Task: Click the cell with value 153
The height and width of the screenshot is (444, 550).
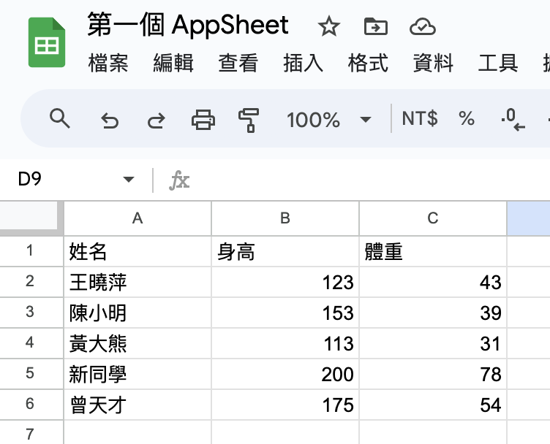Action: [x=285, y=313]
